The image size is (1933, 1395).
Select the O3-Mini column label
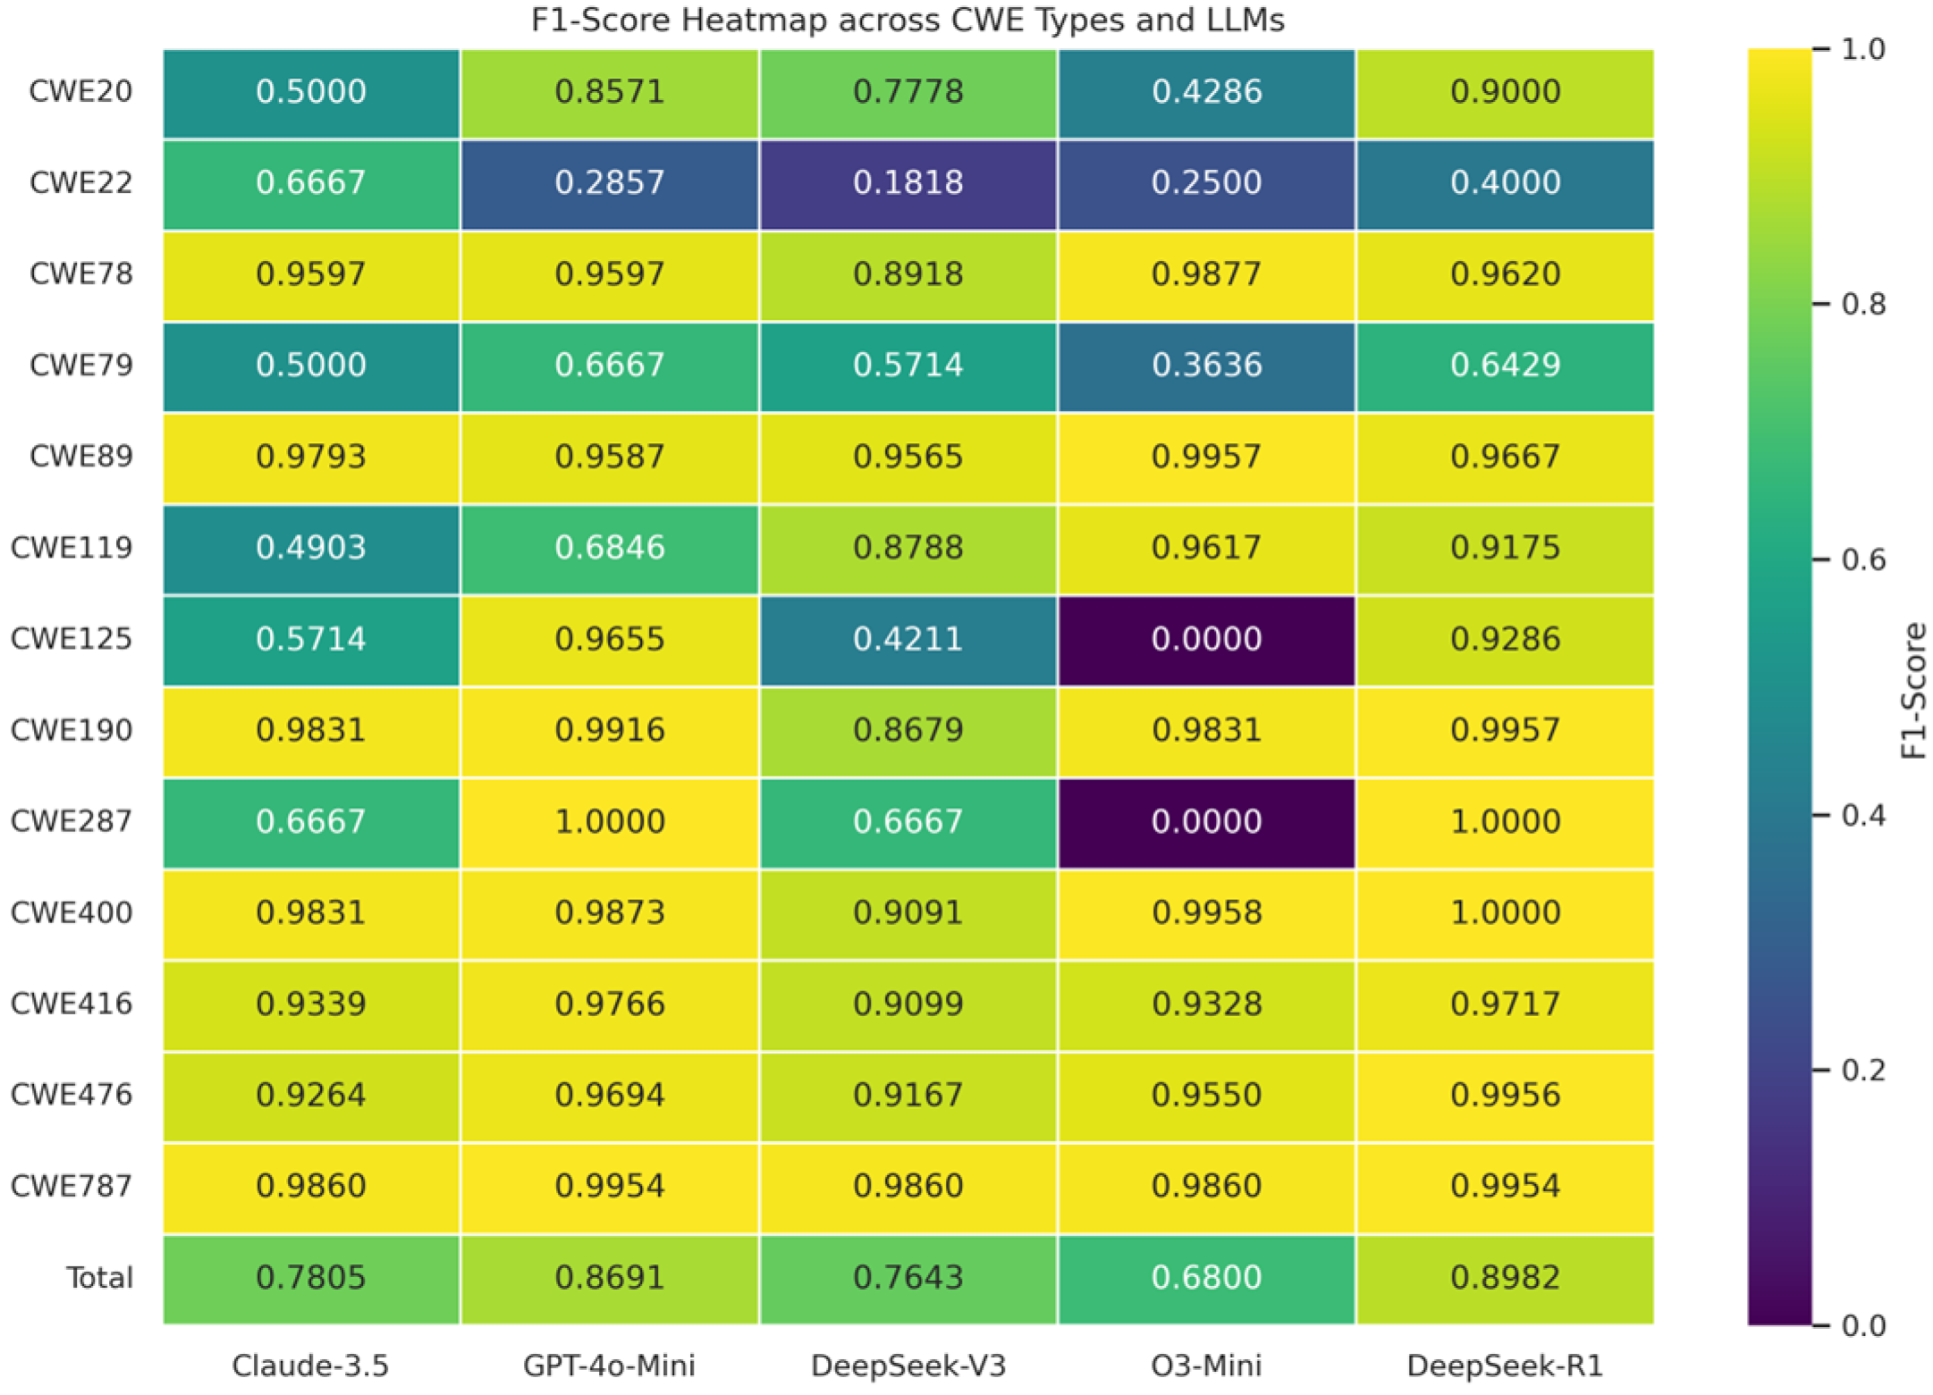[x=1206, y=1366]
